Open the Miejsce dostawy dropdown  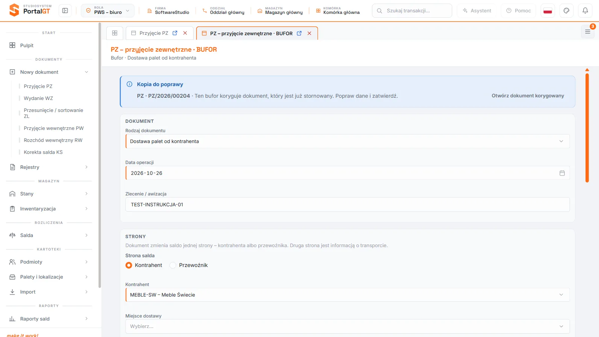347,326
